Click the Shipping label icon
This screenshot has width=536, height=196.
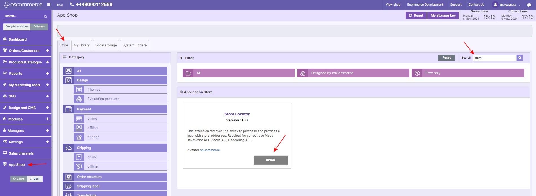[x=69, y=186]
